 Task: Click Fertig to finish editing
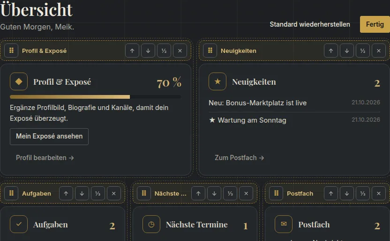[x=375, y=24]
